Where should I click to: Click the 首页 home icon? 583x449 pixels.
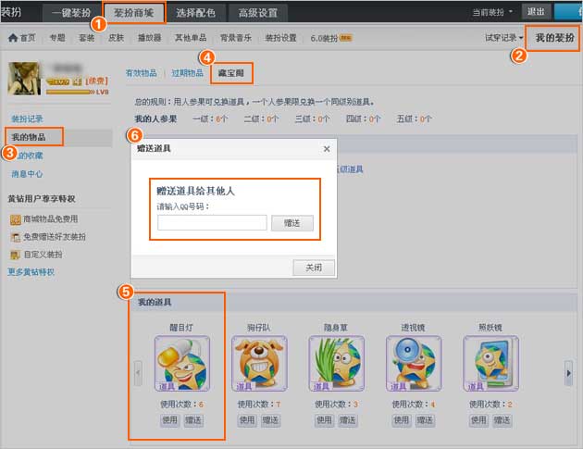click(x=13, y=38)
